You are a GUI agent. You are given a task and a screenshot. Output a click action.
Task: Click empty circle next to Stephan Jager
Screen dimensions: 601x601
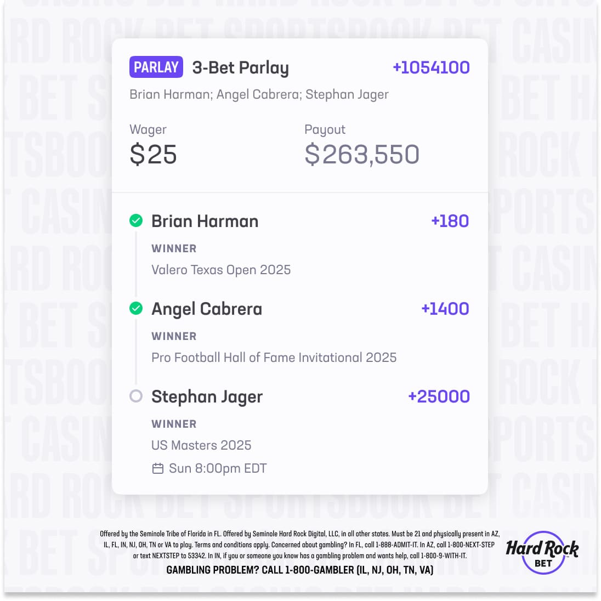point(136,396)
